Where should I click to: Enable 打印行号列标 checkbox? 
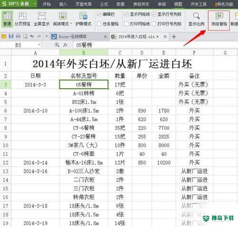click(x=154, y=24)
